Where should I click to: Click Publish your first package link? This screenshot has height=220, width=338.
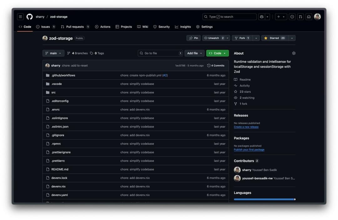pyautogui.click(x=249, y=150)
